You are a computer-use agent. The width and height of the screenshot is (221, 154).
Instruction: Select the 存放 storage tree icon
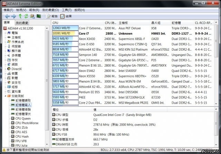coord(9,60)
